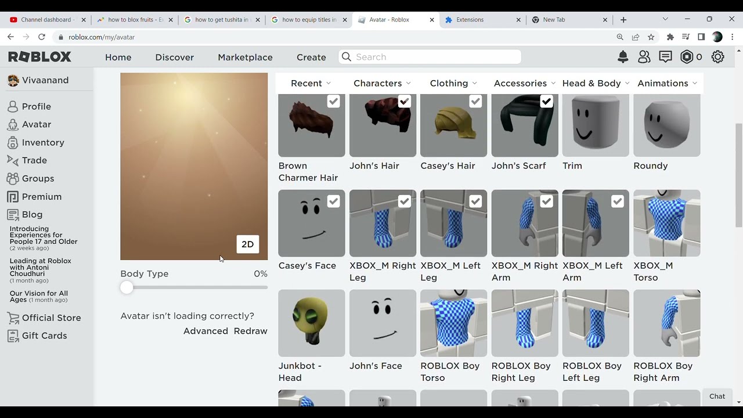
Task: Uncheck Brown Charmer Hair item
Action: [x=333, y=102]
